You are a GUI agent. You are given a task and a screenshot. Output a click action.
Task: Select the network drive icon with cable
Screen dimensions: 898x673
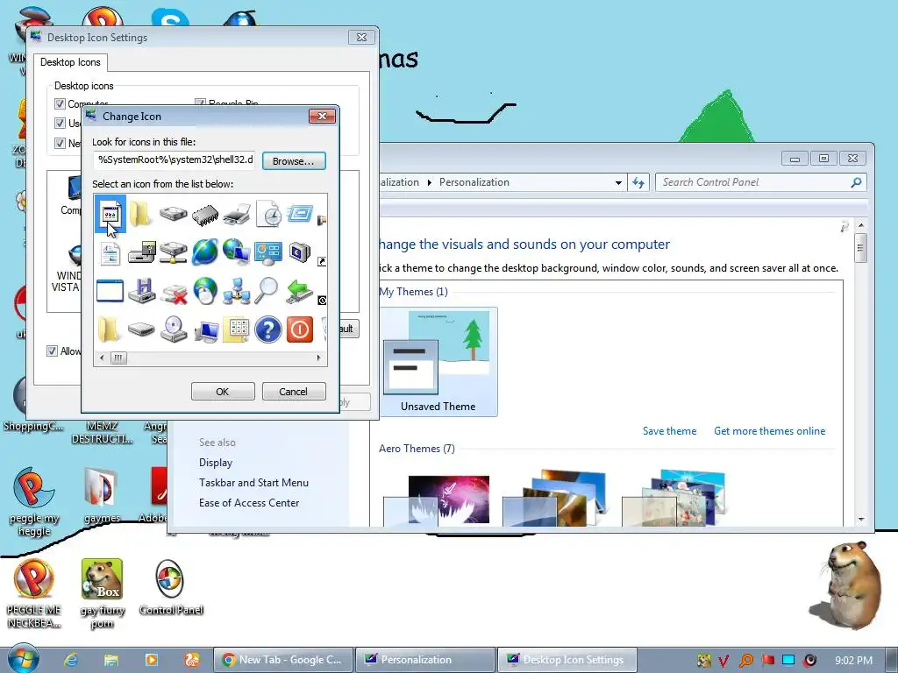[x=174, y=252]
